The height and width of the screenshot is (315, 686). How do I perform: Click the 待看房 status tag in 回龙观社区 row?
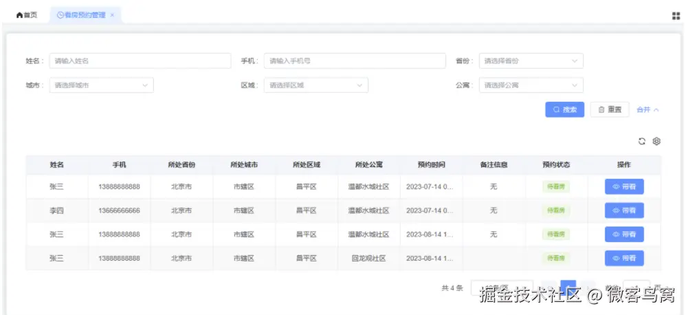[556, 258]
